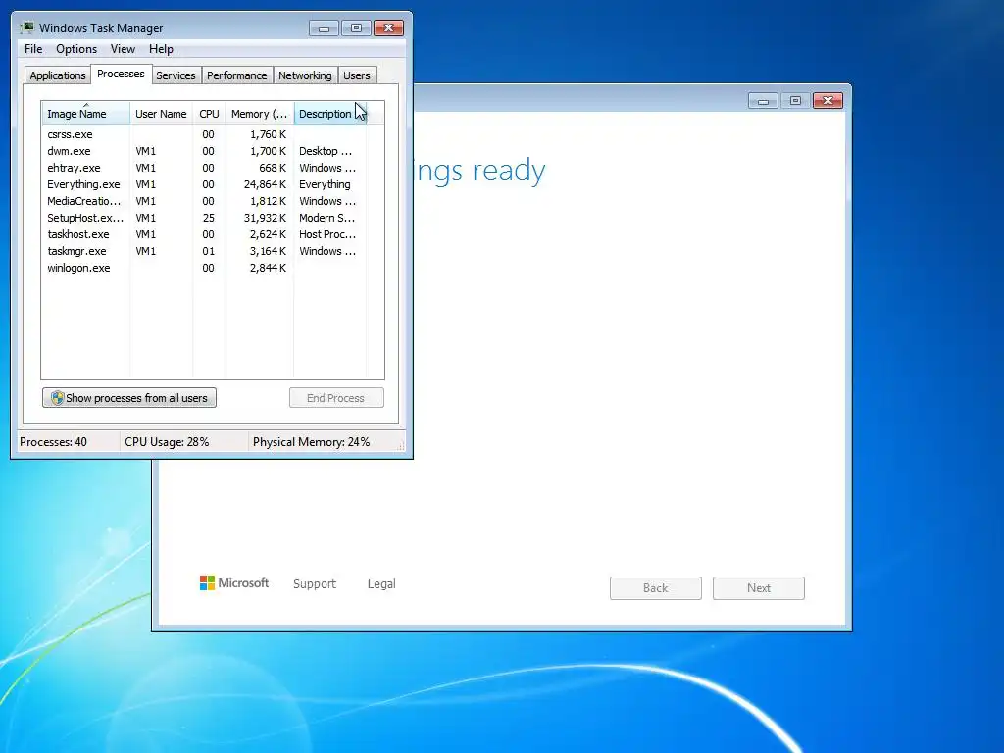Click the Task Manager resize grip corner
Screen dimensions: 1004x753
401,446
